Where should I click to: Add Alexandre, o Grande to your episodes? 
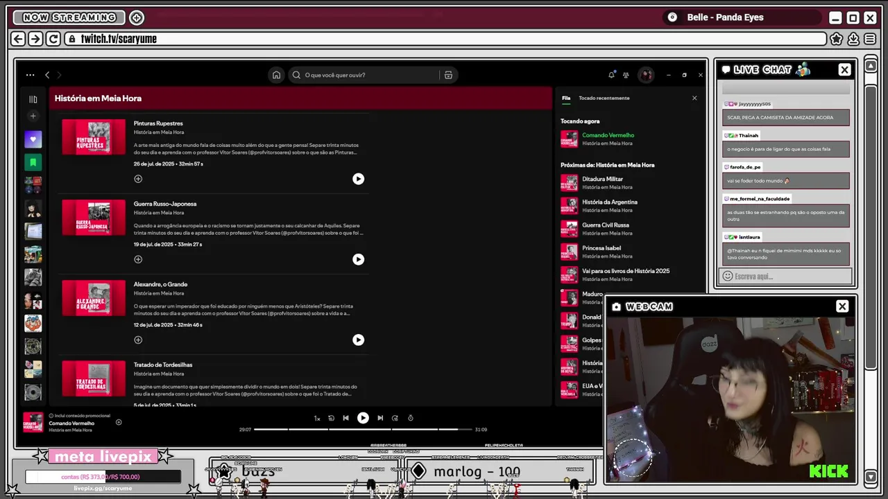pos(138,340)
